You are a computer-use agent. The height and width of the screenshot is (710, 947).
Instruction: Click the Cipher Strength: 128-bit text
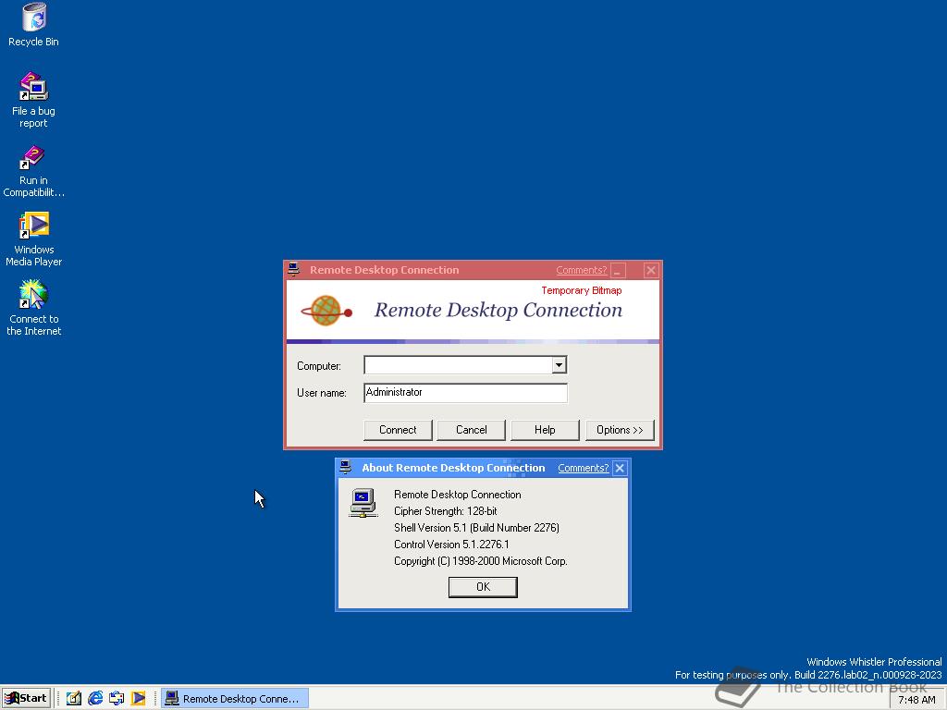tap(446, 510)
